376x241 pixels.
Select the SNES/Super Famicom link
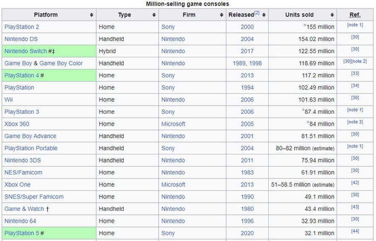click(x=34, y=197)
